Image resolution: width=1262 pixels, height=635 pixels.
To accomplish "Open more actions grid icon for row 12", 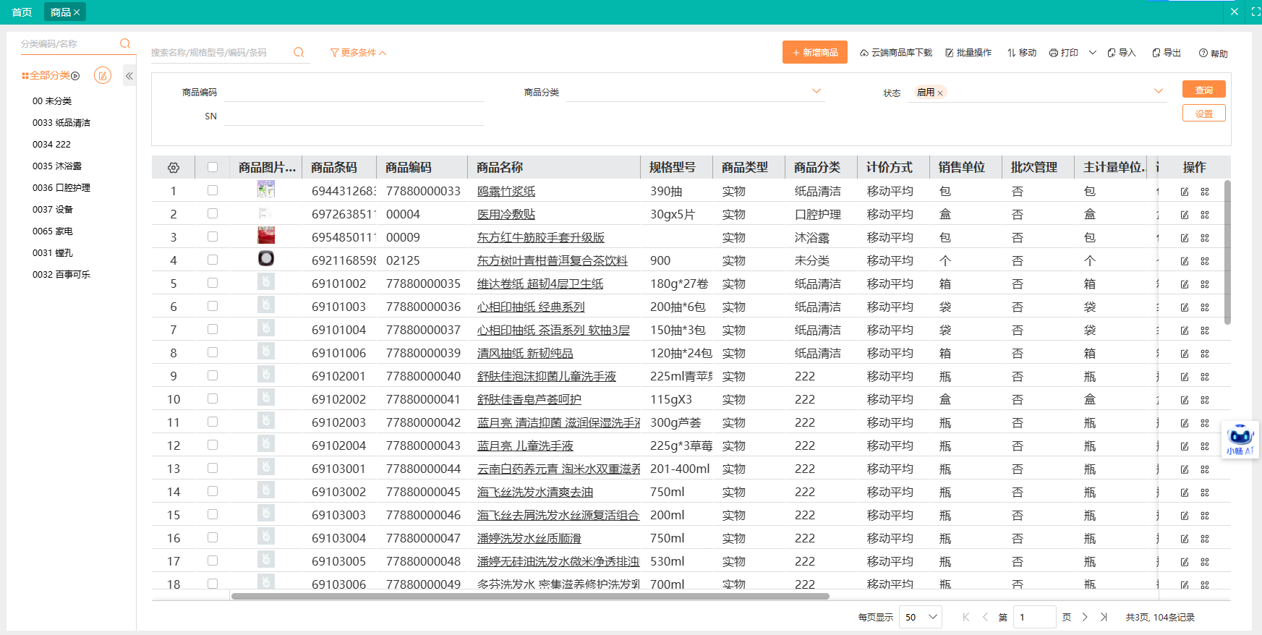I will click(x=1205, y=446).
